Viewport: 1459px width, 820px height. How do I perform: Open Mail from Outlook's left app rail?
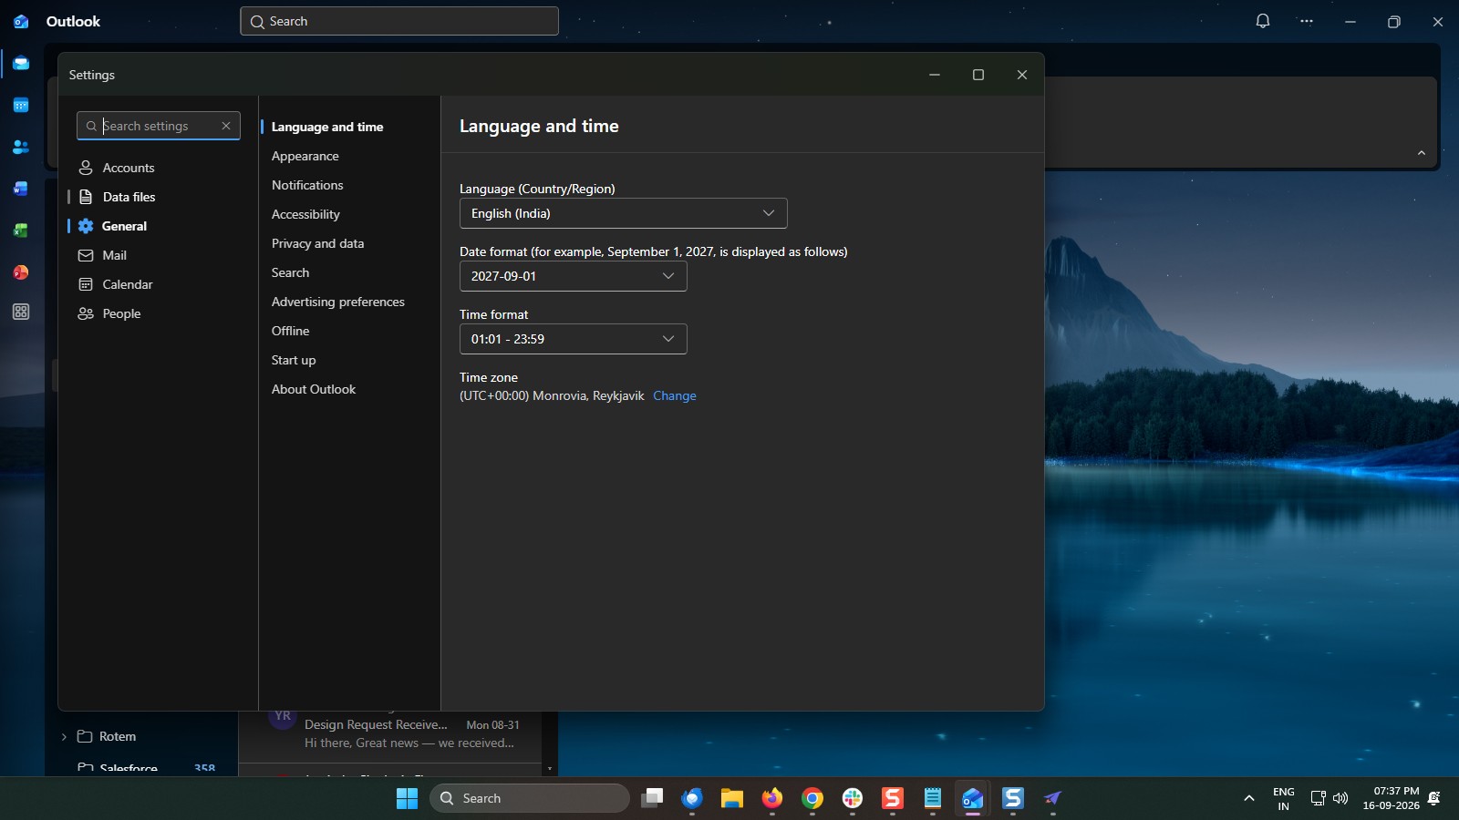[x=21, y=63]
